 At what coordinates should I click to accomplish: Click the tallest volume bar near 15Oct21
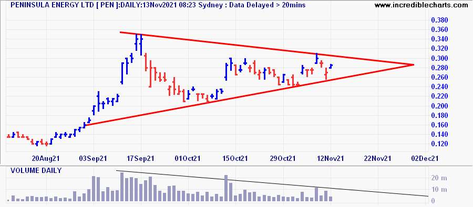point(226,188)
